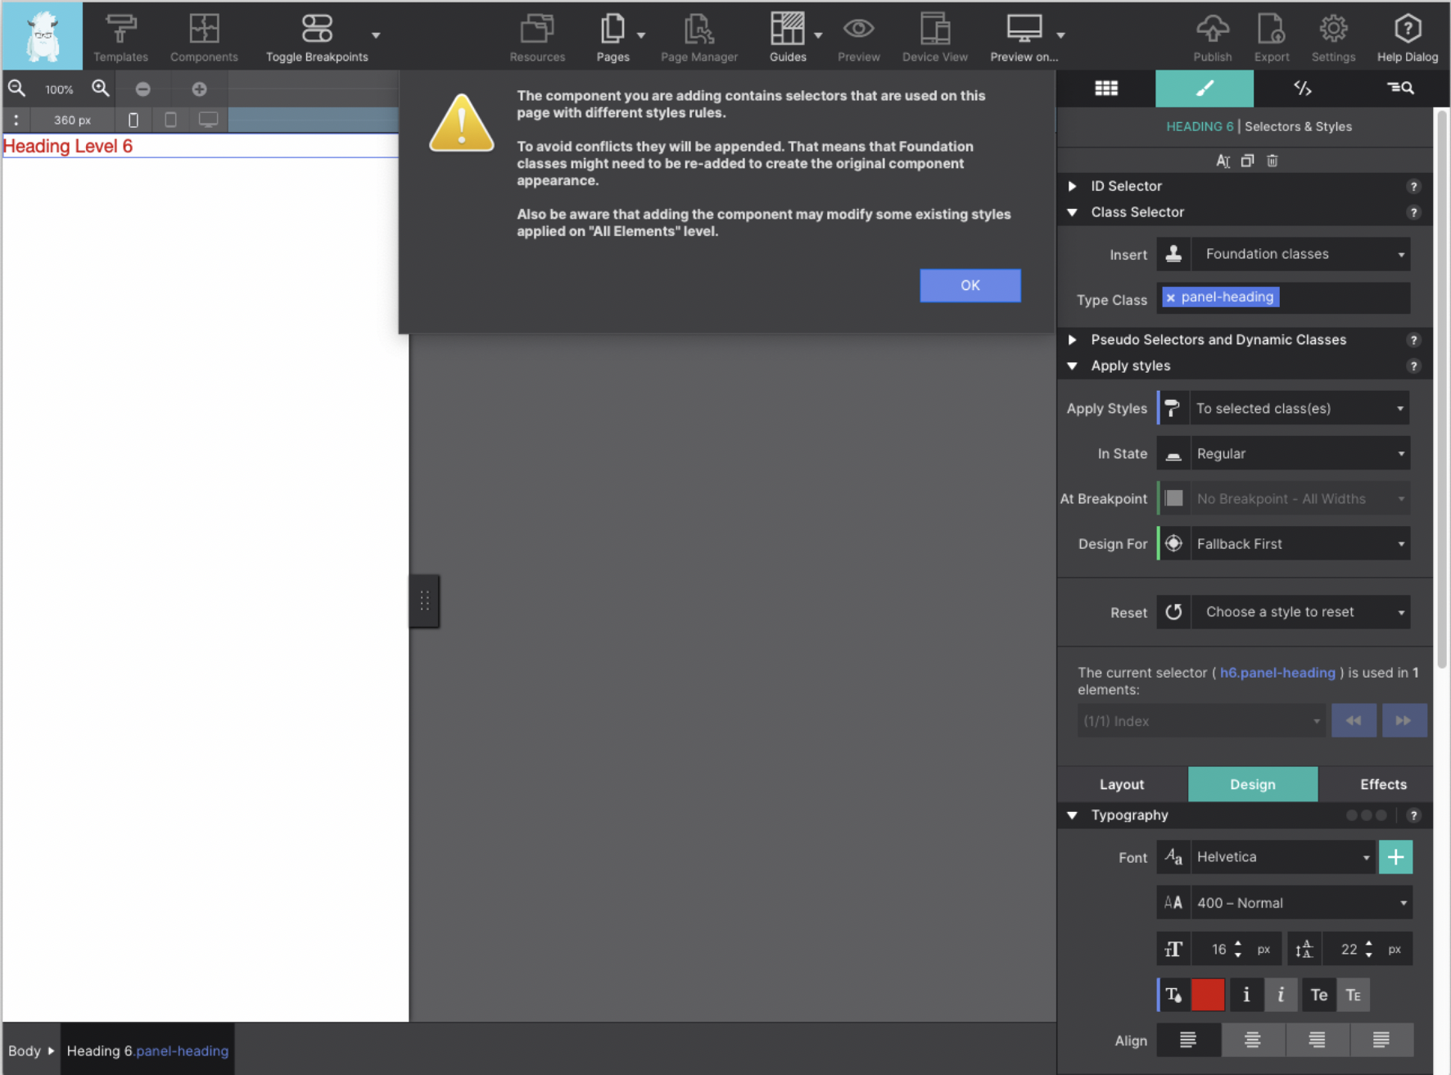Click OK on the warning dialog

click(x=970, y=285)
